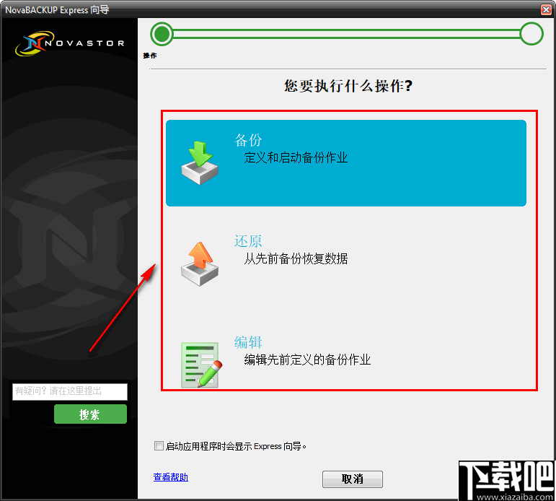Select the 编辑 option title

tap(248, 342)
